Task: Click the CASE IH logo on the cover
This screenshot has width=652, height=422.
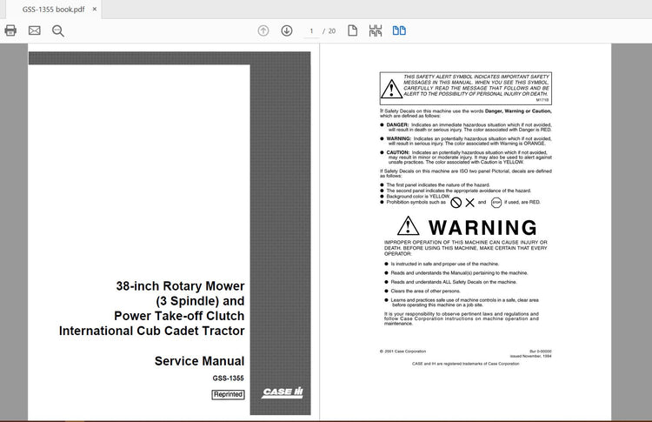Action: pos(283,392)
